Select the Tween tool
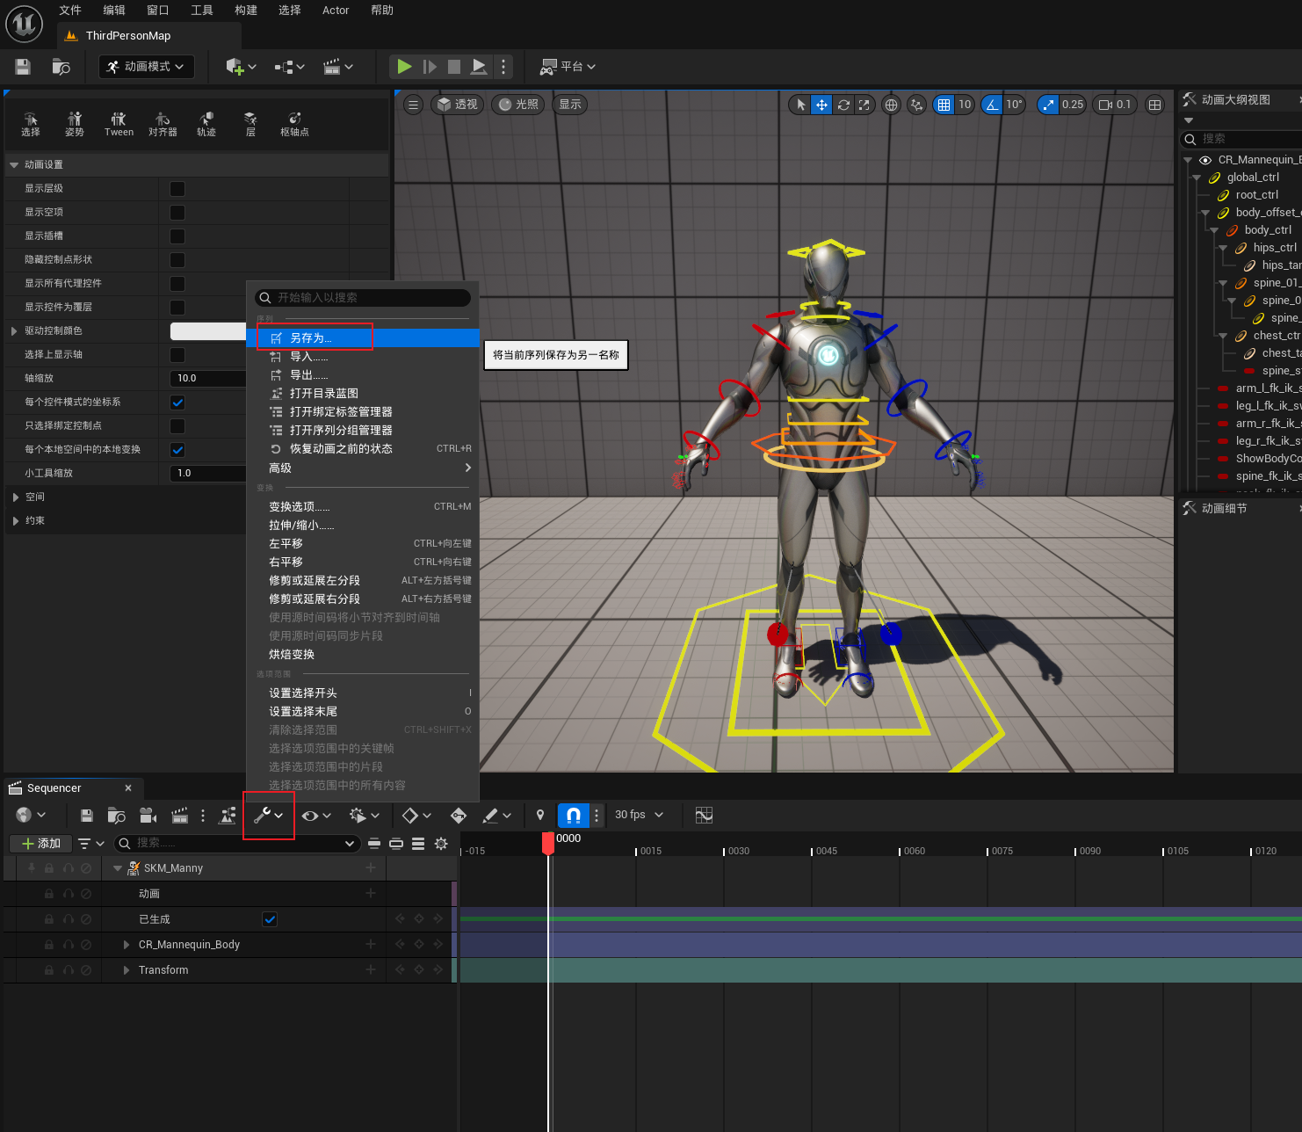The height and width of the screenshot is (1132, 1302). point(119,124)
